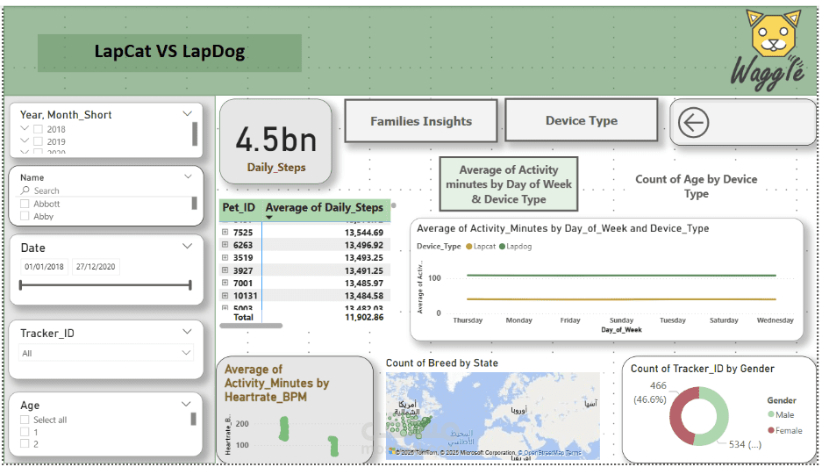
Task: Click the Lapdog legend marker
Action: tap(503, 247)
